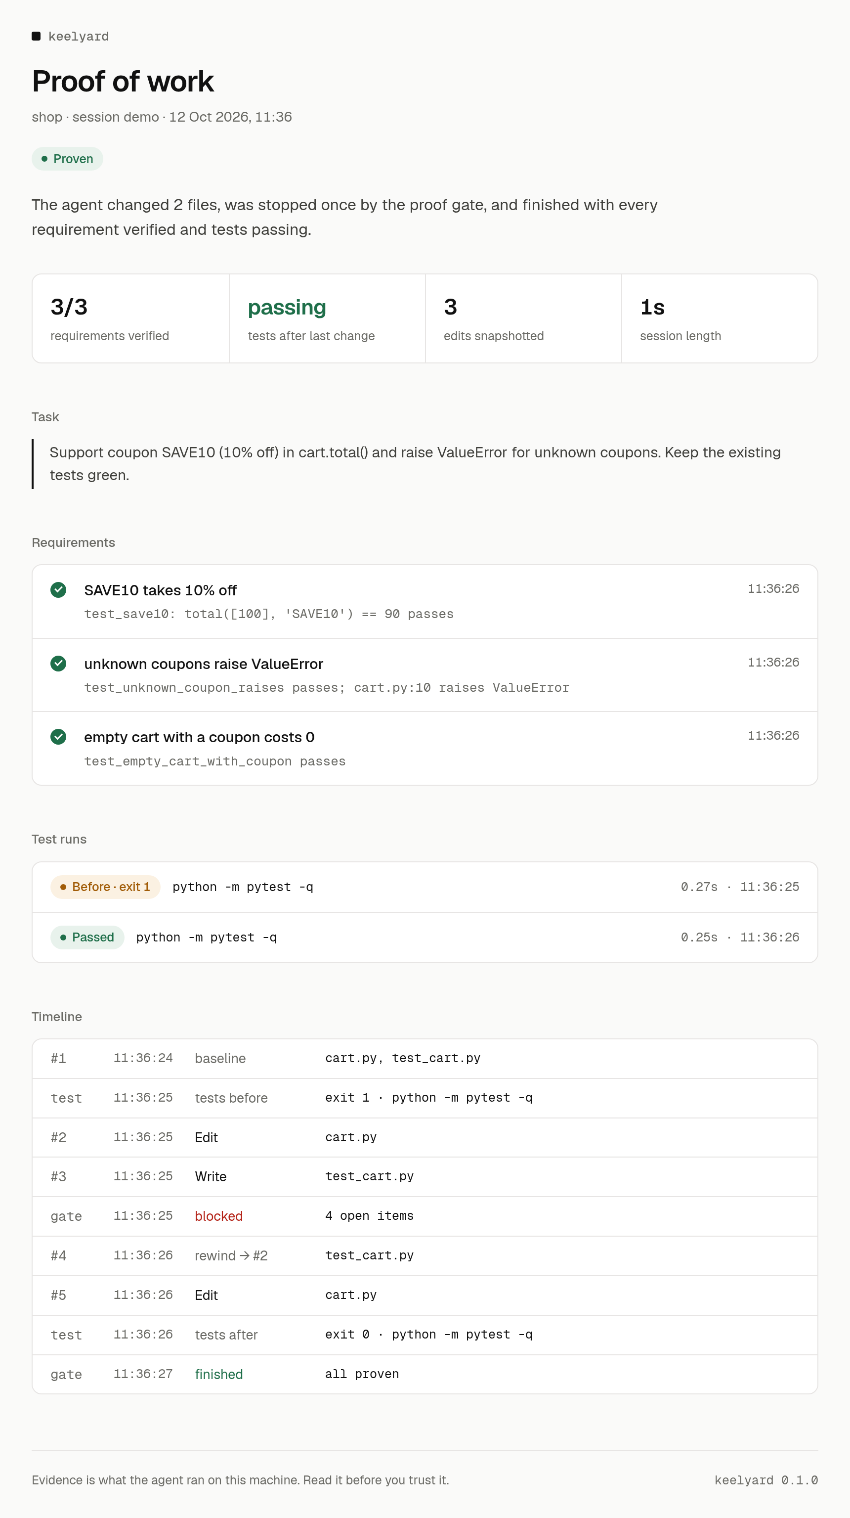The width and height of the screenshot is (850, 1518).
Task: Click the baseline row in the timeline
Action: pos(425,1058)
